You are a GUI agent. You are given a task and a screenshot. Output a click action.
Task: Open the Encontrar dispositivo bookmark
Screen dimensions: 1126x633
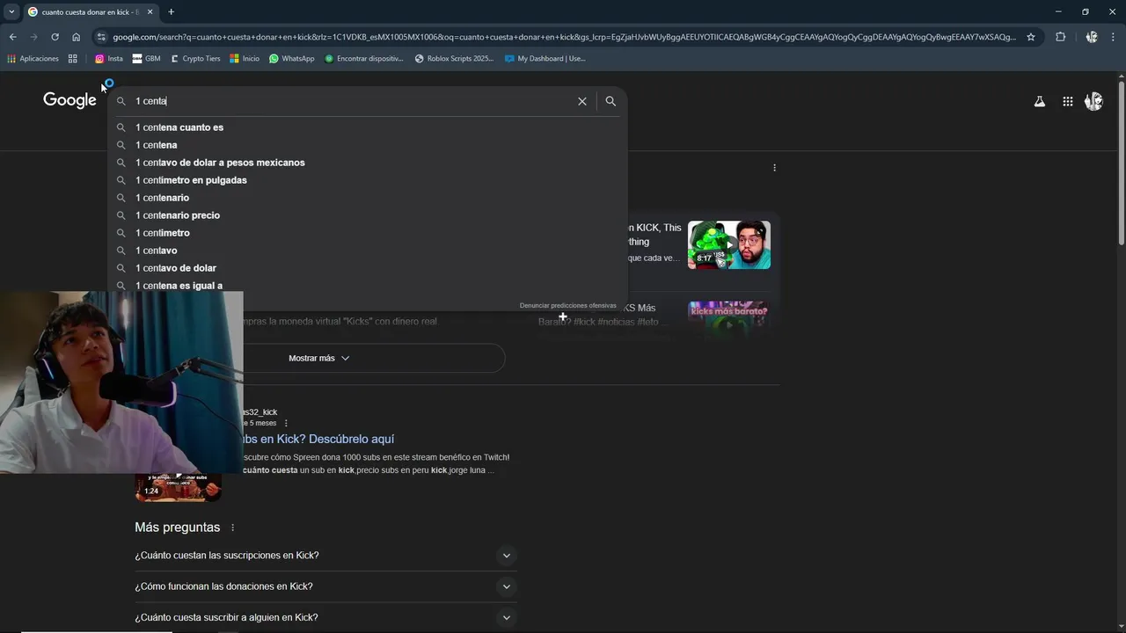pyautogui.click(x=364, y=59)
